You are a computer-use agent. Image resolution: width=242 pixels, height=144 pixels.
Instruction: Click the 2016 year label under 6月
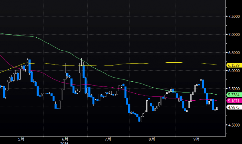[x=64, y=143]
